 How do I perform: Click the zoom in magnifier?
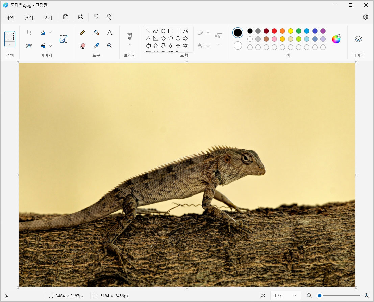367,296
